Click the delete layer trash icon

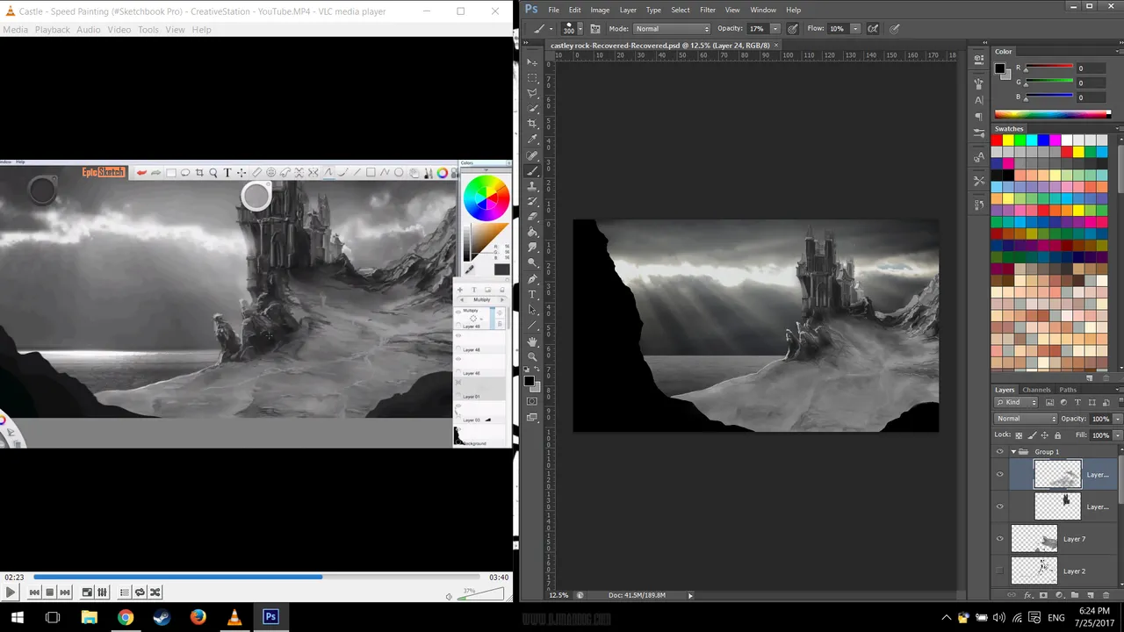tap(1106, 595)
